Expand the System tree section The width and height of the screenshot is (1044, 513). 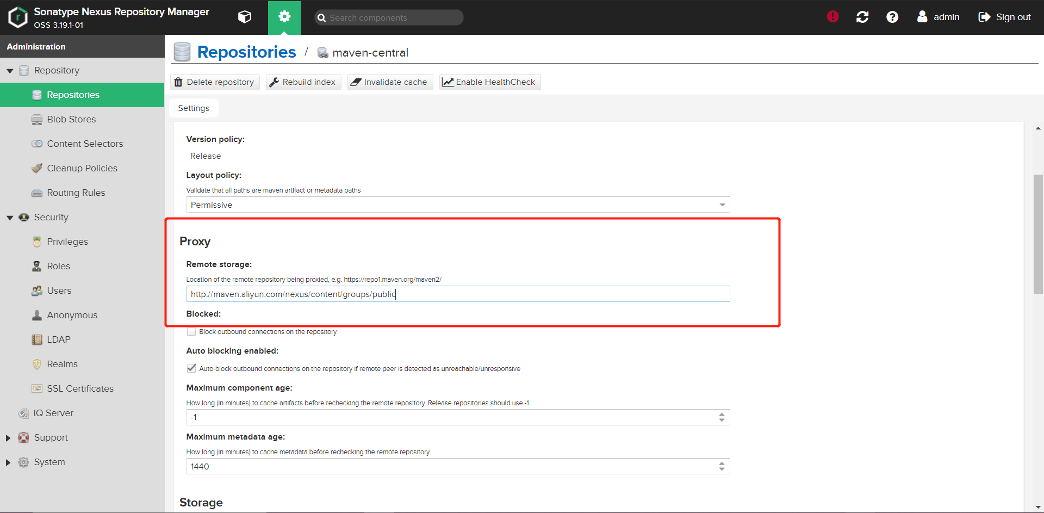(x=8, y=462)
